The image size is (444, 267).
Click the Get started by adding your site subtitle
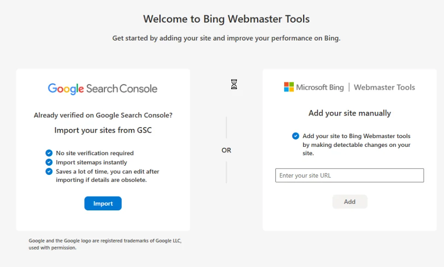tap(226, 38)
